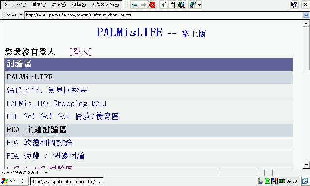310x186 pixels.
Task: Open the Home page icon
Action: click(x=172, y=5)
